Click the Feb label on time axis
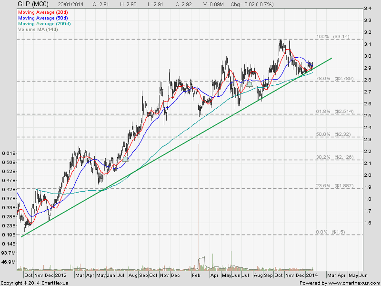 pos(196,276)
